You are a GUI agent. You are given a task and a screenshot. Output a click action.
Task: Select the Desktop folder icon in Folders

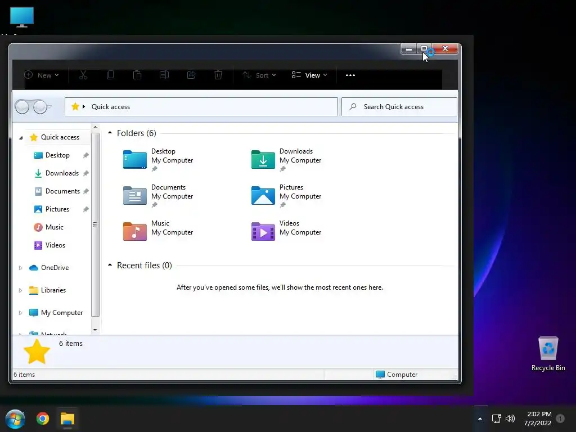pos(135,159)
